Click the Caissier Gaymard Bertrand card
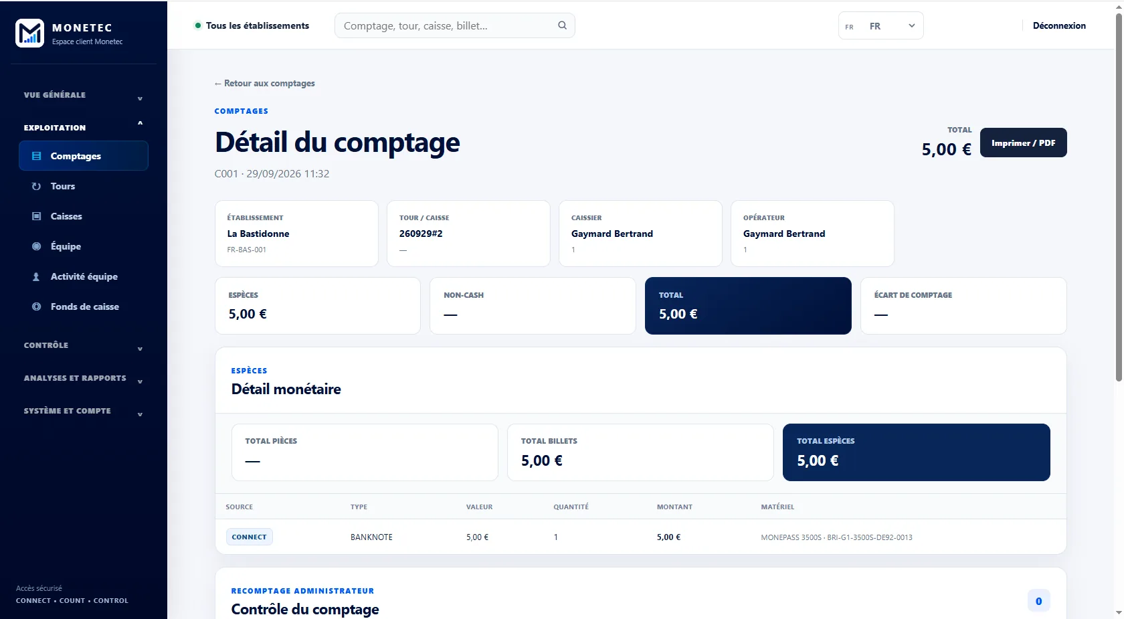The height and width of the screenshot is (619, 1124). pyautogui.click(x=640, y=234)
